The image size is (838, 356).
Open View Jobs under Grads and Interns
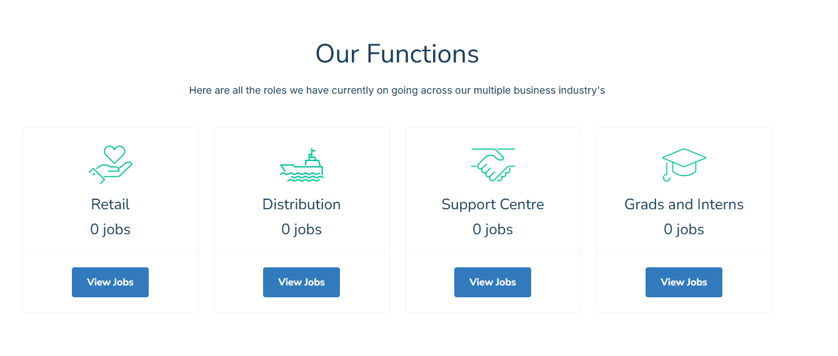(684, 282)
